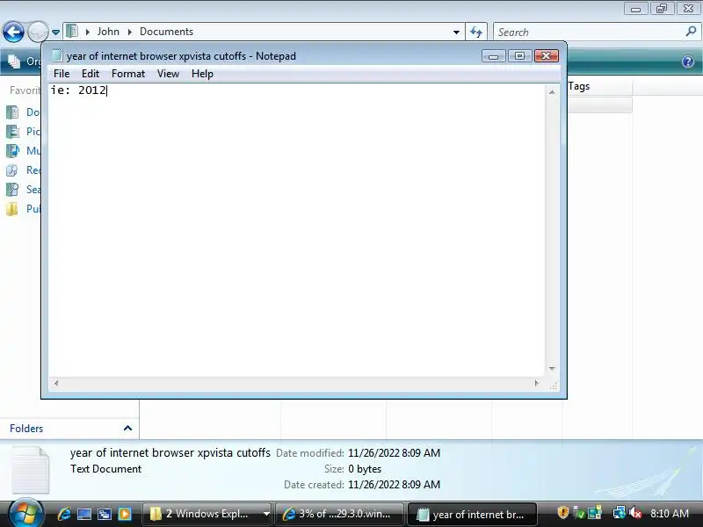Viewport: 703px width, 527px height.
Task: Click the Explorer Search box
Action: [x=590, y=32]
